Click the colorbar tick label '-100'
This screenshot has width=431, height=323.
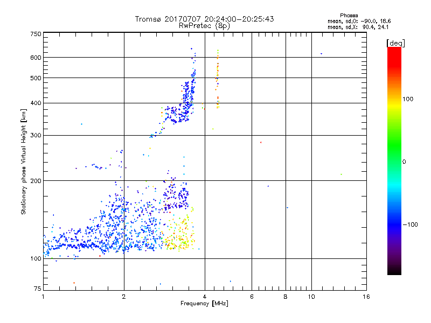coord(411,224)
